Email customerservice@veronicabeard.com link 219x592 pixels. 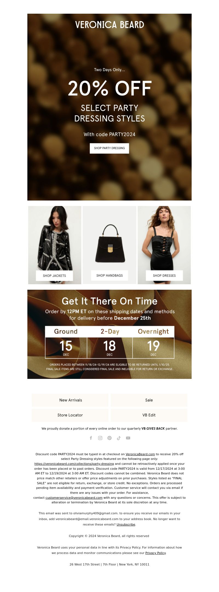[x=74, y=498]
